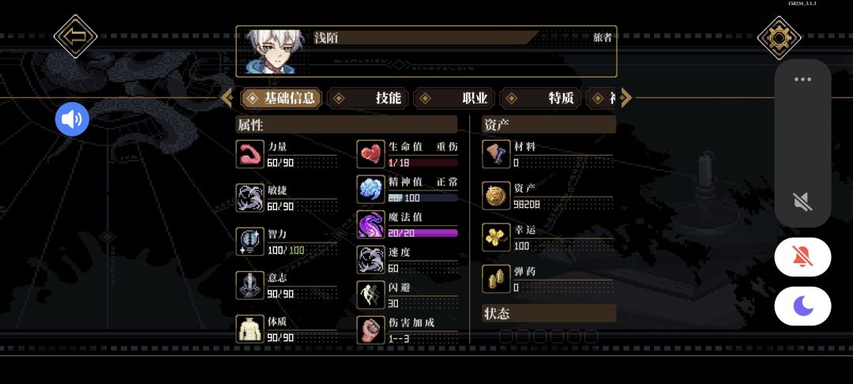Click the 魔法值 purple magic icon

coord(371,224)
